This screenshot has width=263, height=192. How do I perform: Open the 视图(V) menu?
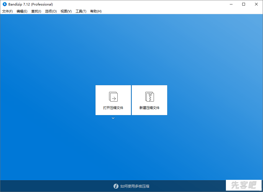click(x=66, y=11)
